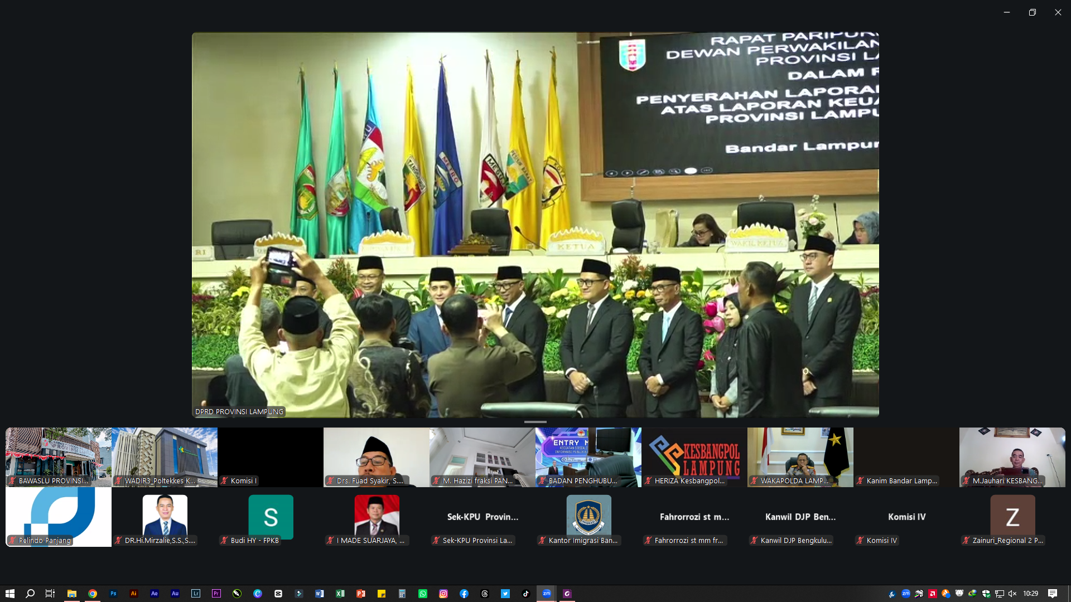Open Twitter from the taskbar
The height and width of the screenshot is (602, 1071).
(505, 594)
